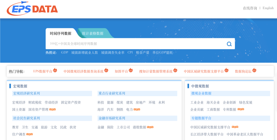This screenshot has height=140, width=277.
Task: Open 工业企业 data
Action: [x=197, y=103]
